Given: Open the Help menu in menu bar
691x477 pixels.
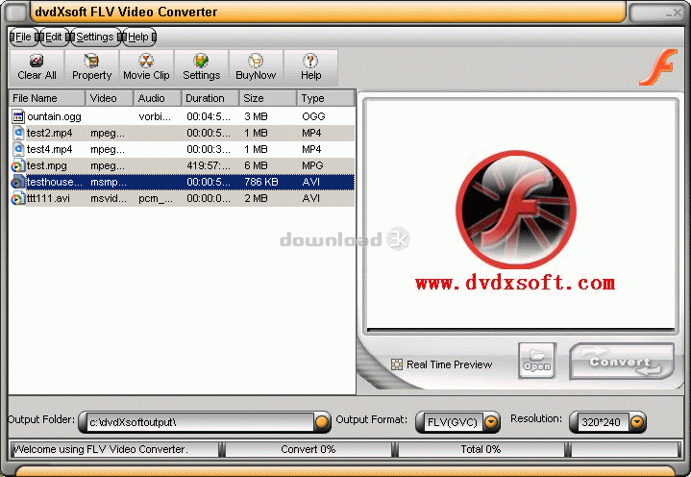Looking at the screenshot, I should click(138, 38).
